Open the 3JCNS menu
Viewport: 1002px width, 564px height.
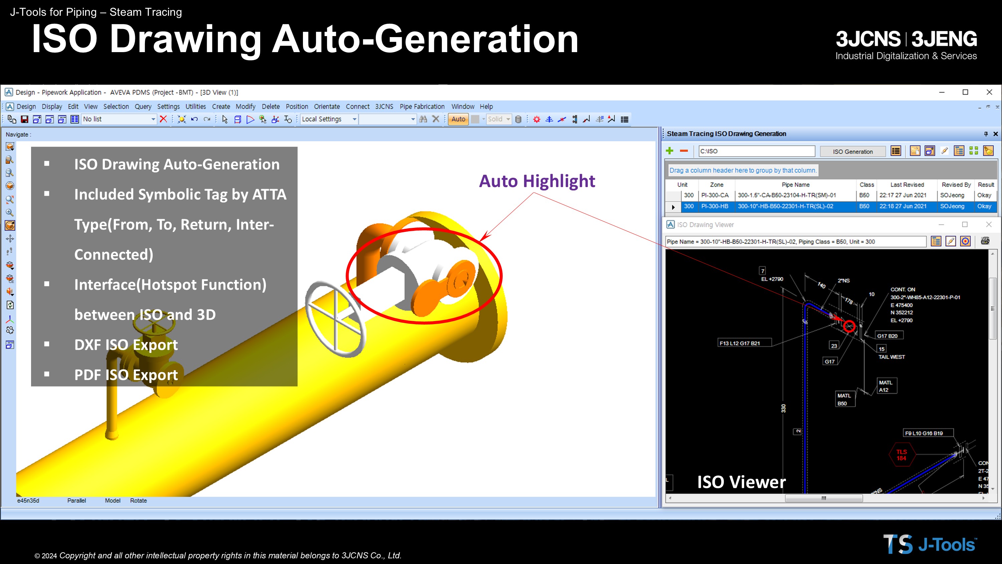[384, 106]
